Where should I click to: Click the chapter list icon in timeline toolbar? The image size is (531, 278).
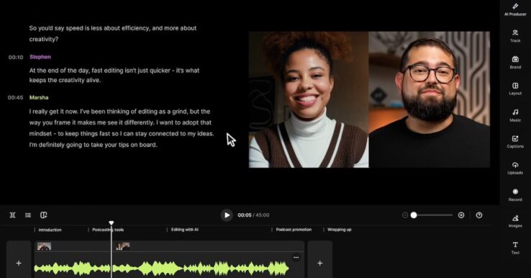click(28, 215)
